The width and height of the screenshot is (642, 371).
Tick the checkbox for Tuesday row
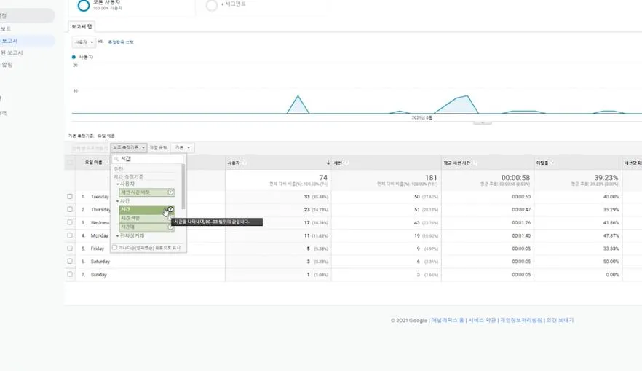click(70, 196)
